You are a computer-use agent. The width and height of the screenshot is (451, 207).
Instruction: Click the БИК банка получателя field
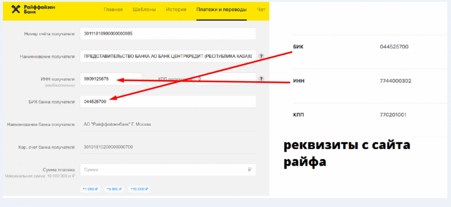click(x=168, y=102)
